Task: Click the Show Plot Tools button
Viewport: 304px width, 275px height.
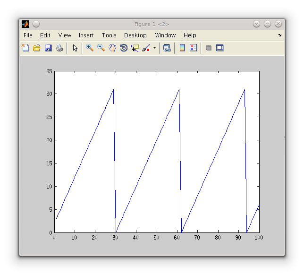Action: pos(220,48)
